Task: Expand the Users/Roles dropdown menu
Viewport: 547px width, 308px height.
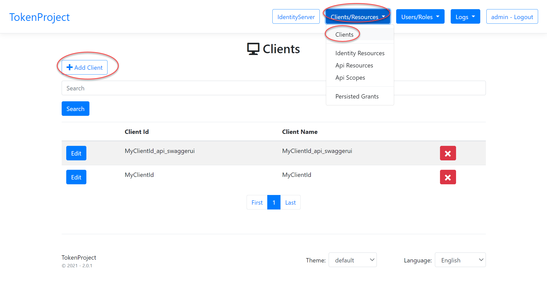Action: pos(420,17)
